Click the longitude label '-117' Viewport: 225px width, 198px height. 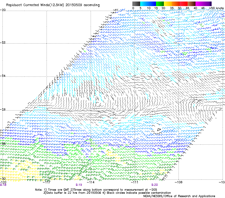(x=47, y=182)
